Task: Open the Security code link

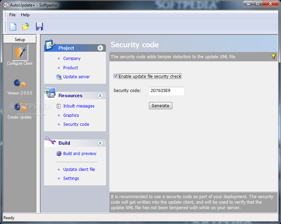Action: [76, 124]
